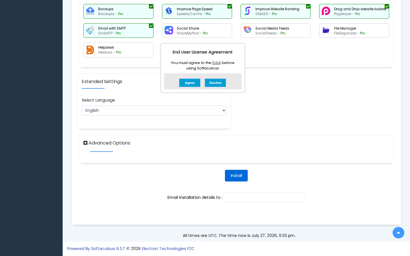This screenshot has width=410, height=256.
Task: Click the Pagelayer icon
Action: 326,11
